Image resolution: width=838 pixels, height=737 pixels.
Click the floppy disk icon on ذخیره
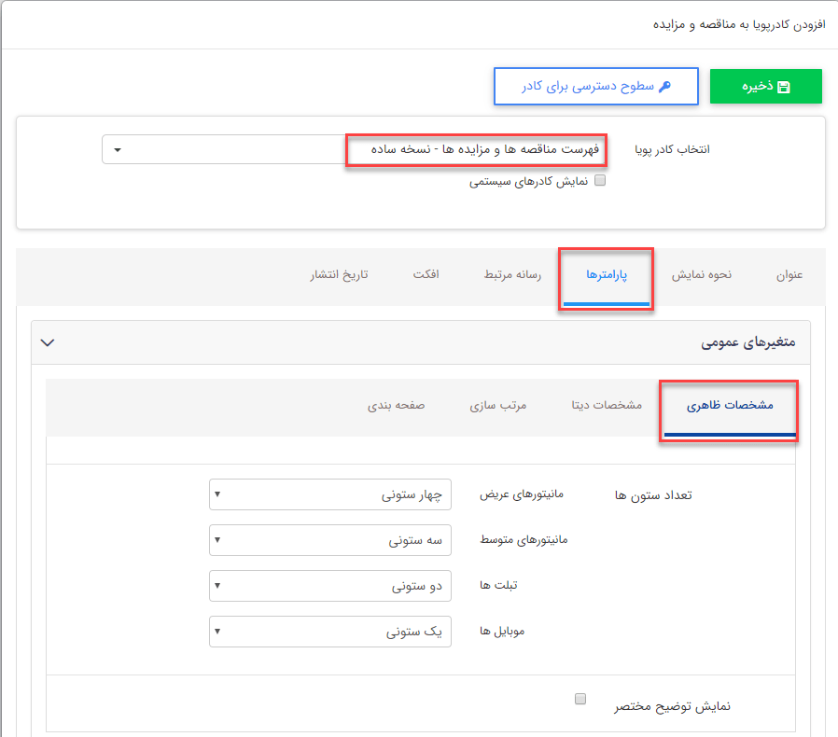click(x=784, y=87)
